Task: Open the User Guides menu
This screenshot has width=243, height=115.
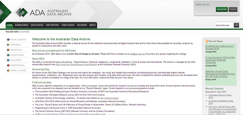Action: click(x=68, y=25)
